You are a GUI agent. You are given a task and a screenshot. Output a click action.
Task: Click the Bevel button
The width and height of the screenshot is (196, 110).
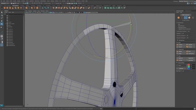coord(190,51)
